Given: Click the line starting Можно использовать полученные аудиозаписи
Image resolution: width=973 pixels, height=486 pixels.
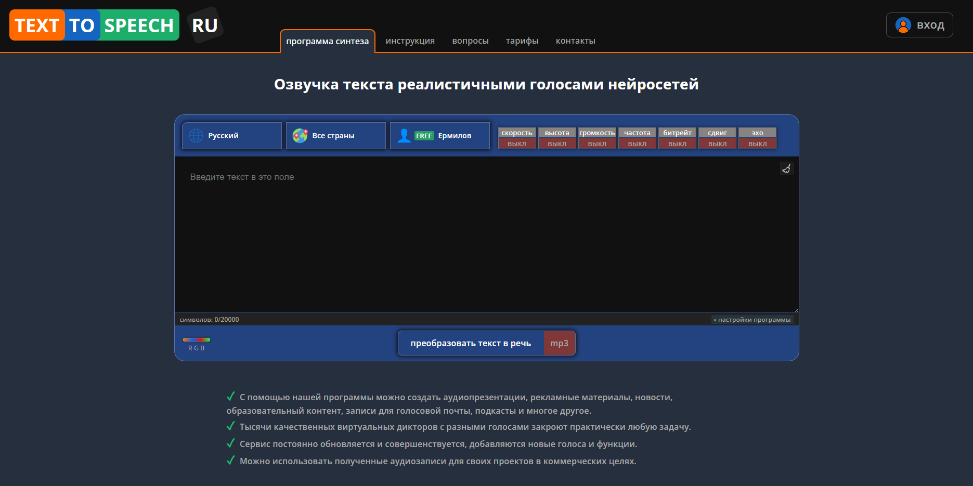Looking at the screenshot, I should 431,461.
